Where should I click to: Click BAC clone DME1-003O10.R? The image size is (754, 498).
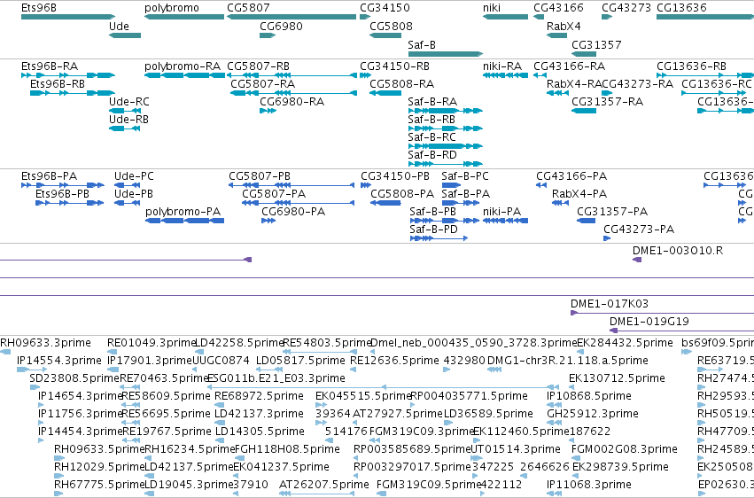(x=637, y=260)
